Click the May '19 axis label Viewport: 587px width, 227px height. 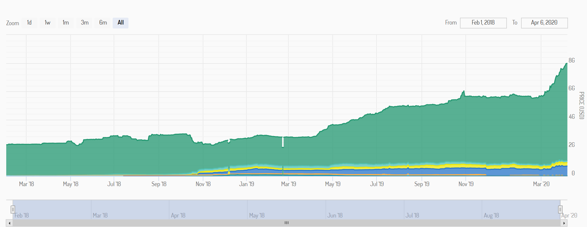[333, 184]
